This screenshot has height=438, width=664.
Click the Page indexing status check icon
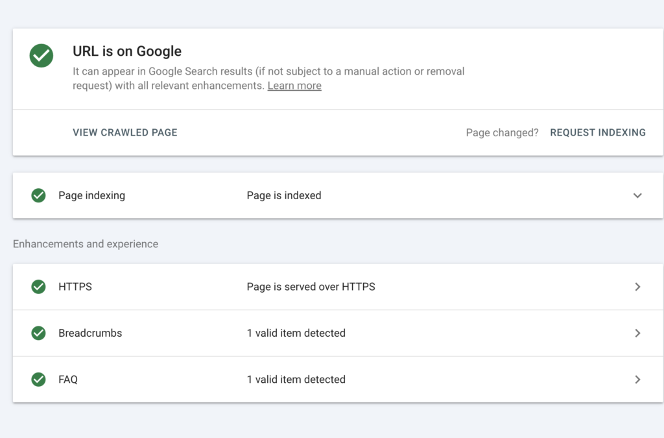click(38, 195)
